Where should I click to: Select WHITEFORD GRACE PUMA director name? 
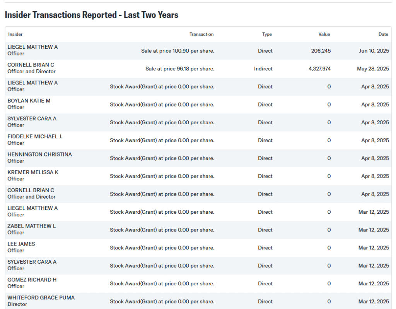[41, 297]
